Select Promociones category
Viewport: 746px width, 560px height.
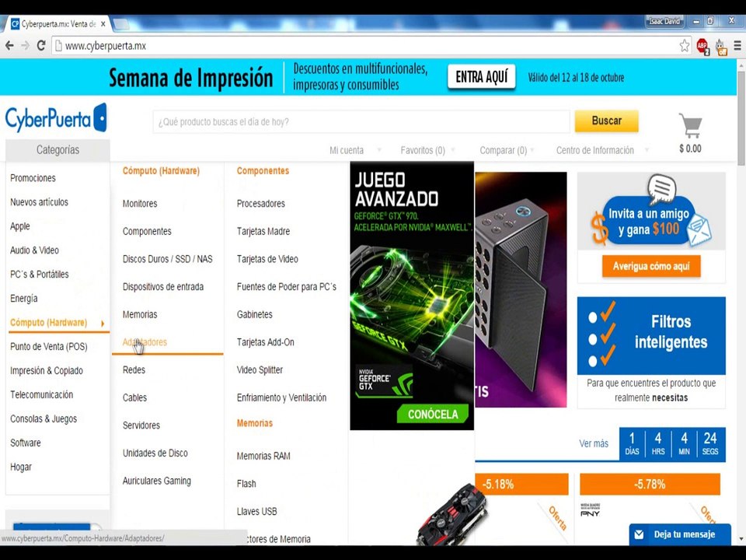tap(33, 178)
